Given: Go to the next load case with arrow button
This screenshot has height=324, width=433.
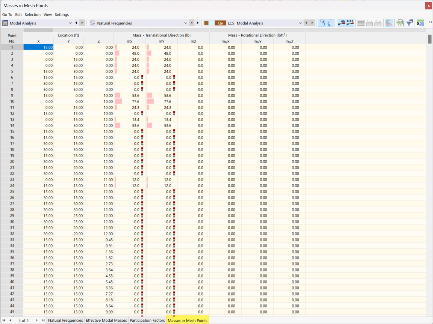Looking at the screenshot, I should (x=311, y=23).
